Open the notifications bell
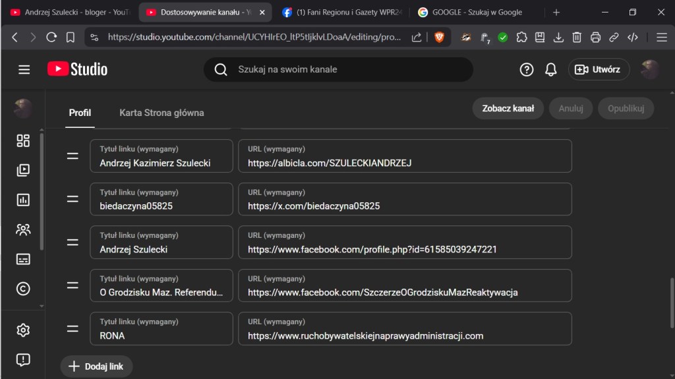 [x=551, y=70]
